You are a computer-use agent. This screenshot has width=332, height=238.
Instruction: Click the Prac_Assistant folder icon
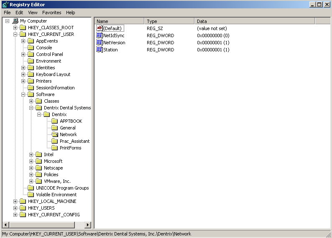[x=55, y=141]
